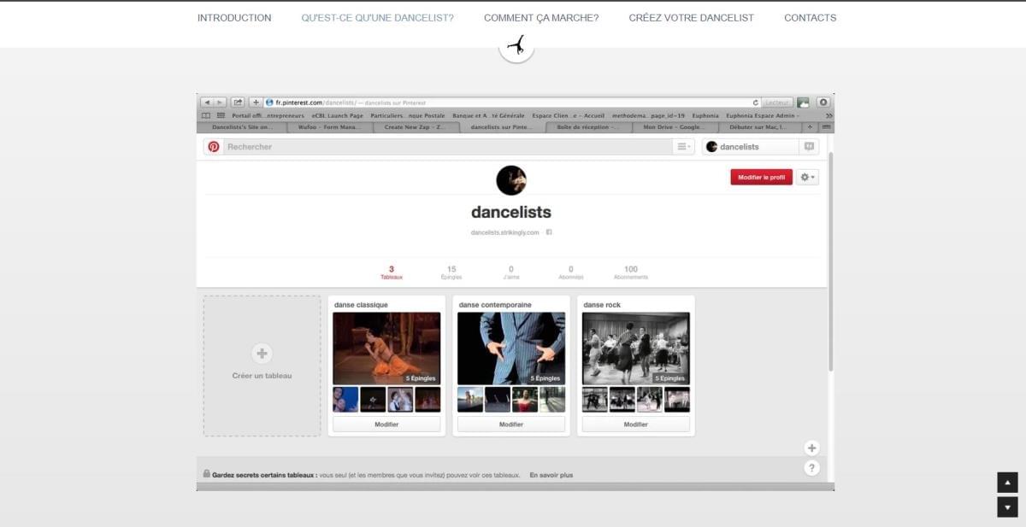Click the Rechercher search input field
Image resolution: width=1026 pixels, height=527 pixels.
pos(342,146)
